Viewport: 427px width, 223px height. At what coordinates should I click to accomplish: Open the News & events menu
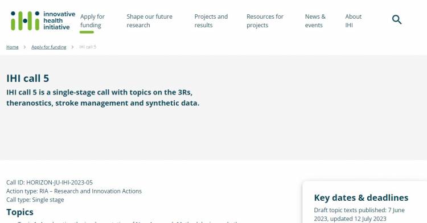pos(315,20)
